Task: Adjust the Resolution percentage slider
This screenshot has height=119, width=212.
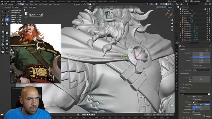Action: (201, 57)
